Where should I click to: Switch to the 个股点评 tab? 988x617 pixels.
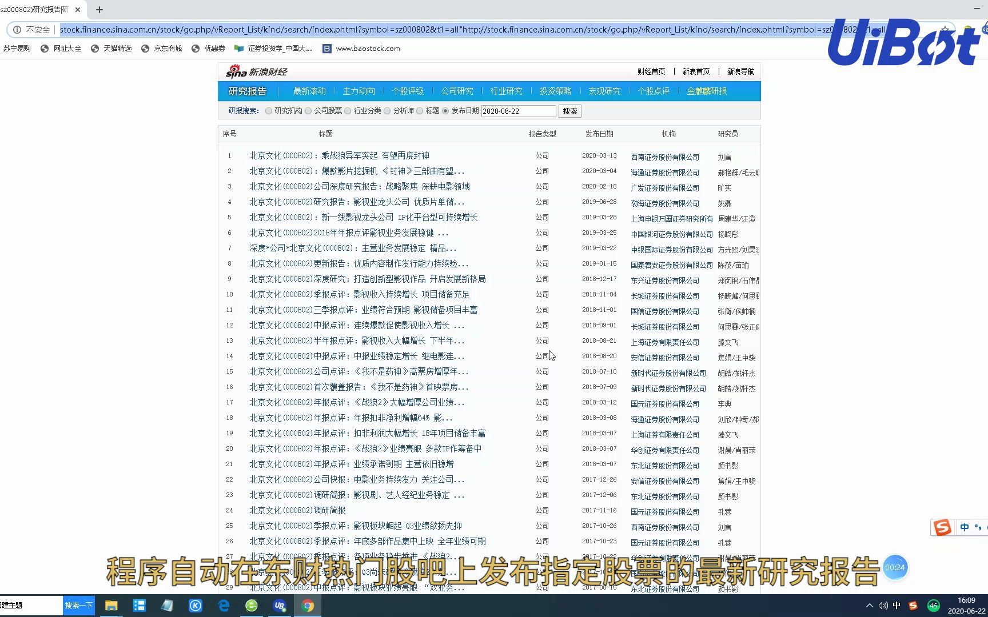click(654, 91)
